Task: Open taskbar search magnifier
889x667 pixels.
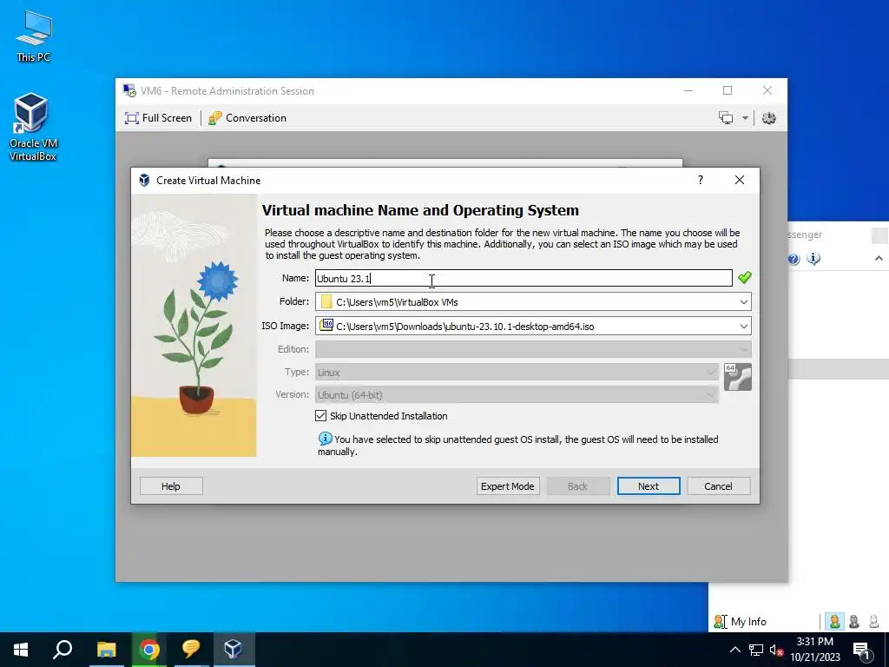Action: pyautogui.click(x=63, y=650)
